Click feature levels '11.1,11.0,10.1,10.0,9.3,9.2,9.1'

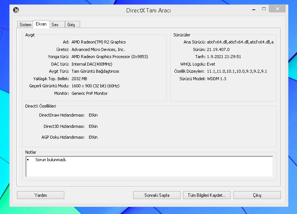coord(237,72)
